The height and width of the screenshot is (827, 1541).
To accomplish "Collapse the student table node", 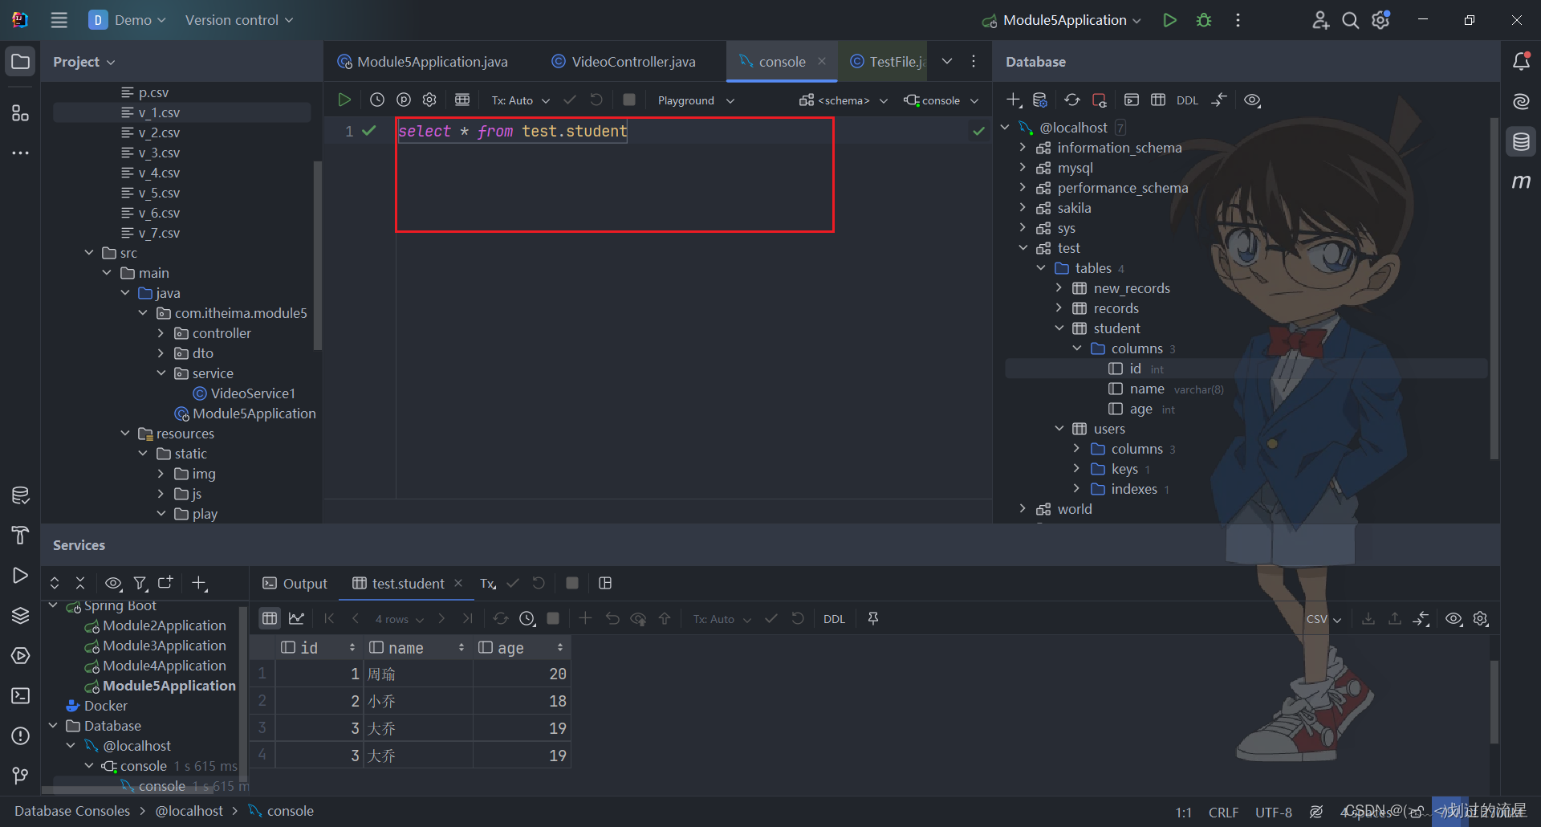I will click(x=1059, y=328).
